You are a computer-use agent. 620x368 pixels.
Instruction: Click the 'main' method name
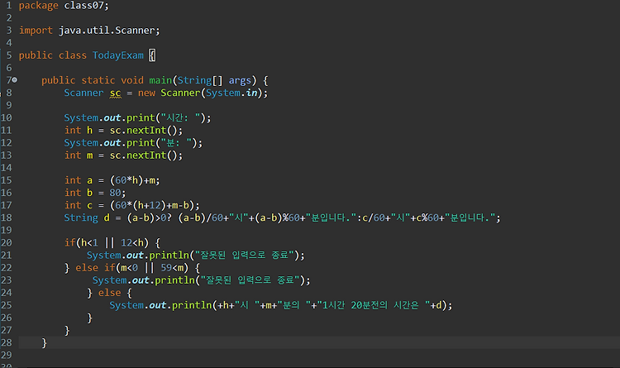point(160,80)
